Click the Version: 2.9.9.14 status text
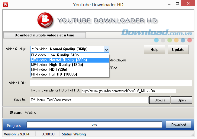This screenshot has height=139, width=197. click(17, 134)
